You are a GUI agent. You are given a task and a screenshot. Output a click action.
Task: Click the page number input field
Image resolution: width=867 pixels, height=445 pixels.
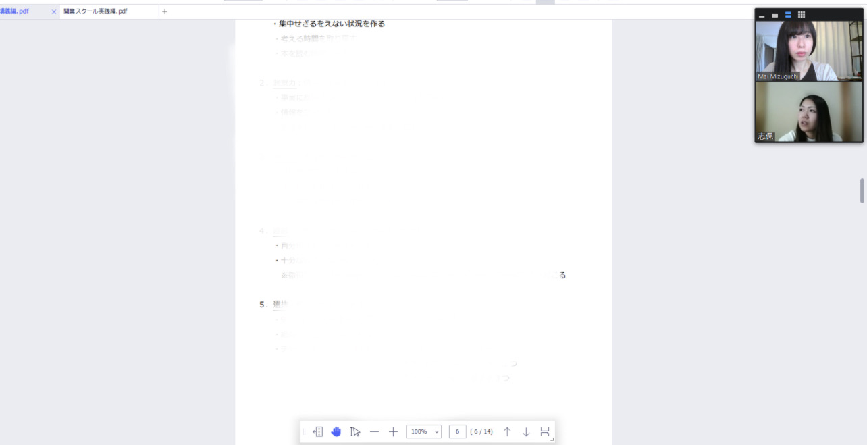[457, 431]
